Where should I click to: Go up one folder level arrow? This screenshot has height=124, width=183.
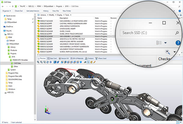tap(13, 6)
